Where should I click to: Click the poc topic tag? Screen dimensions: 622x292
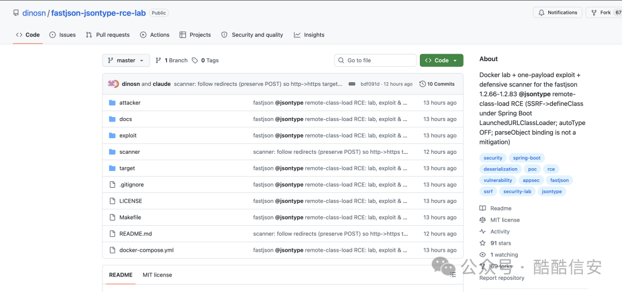(x=532, y=169)
